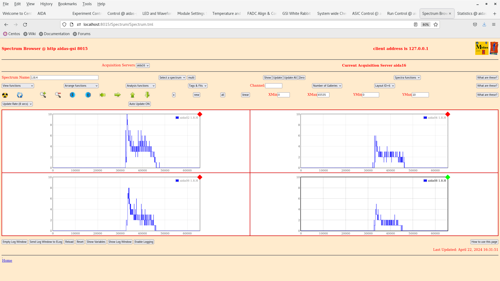The height and width of the screenshot is (281, 500).
Task: Toggle the Auto Update ON button
Action: click(139, 104)
